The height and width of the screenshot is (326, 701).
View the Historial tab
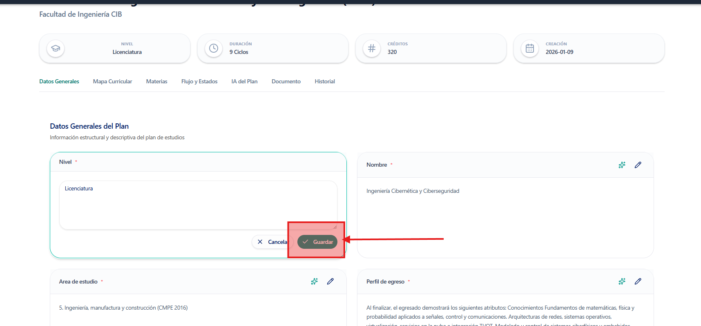point(325,81)
